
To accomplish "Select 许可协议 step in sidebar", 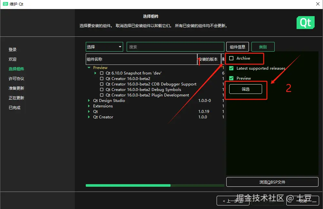I will click(16, 78).
